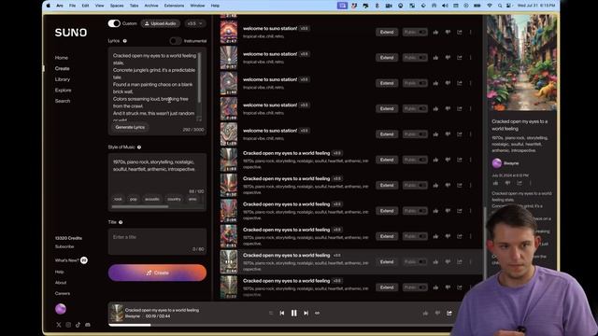Click the Generate Lyrics button
This screenshot has height=336, width=598.
[130, 127]
